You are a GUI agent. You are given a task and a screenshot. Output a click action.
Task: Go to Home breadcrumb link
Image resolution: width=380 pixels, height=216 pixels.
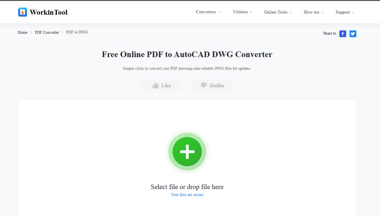(22, 32)
